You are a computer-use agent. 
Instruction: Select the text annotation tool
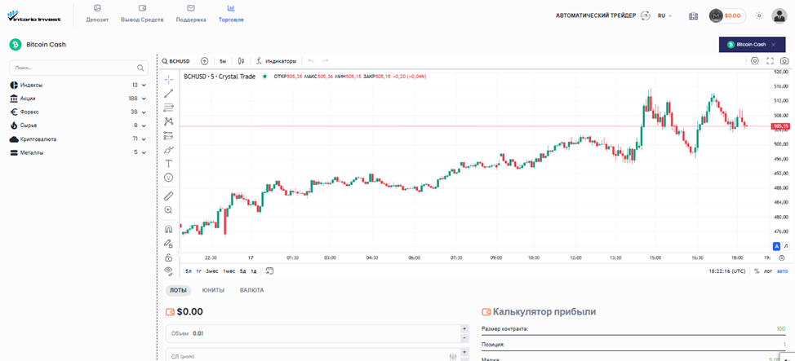point(169,164)
